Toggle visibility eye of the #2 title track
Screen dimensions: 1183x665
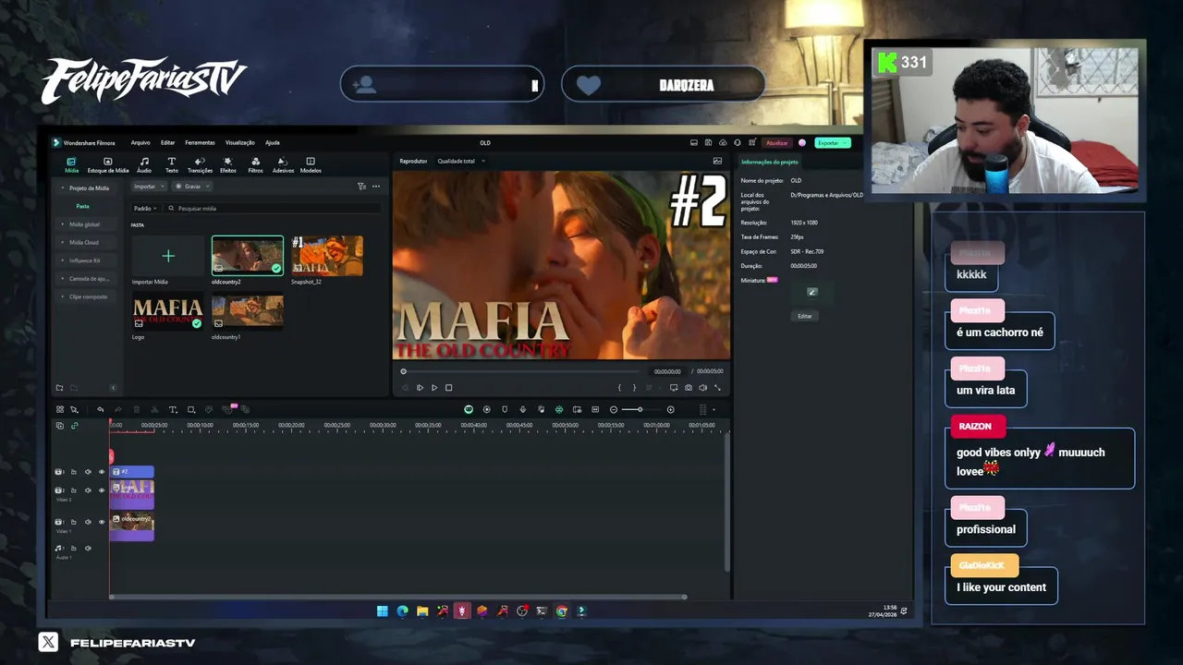tap(102, 472)
